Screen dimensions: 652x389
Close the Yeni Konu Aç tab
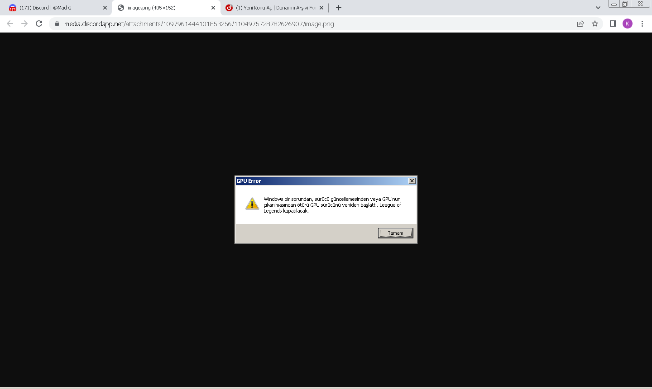click(321, 8)
